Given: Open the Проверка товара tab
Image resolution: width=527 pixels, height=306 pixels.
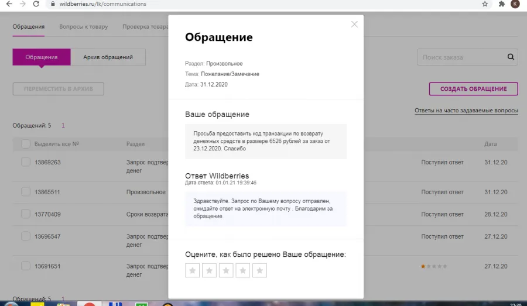Looking at the screenshot, I should click(x=145, y=26).
